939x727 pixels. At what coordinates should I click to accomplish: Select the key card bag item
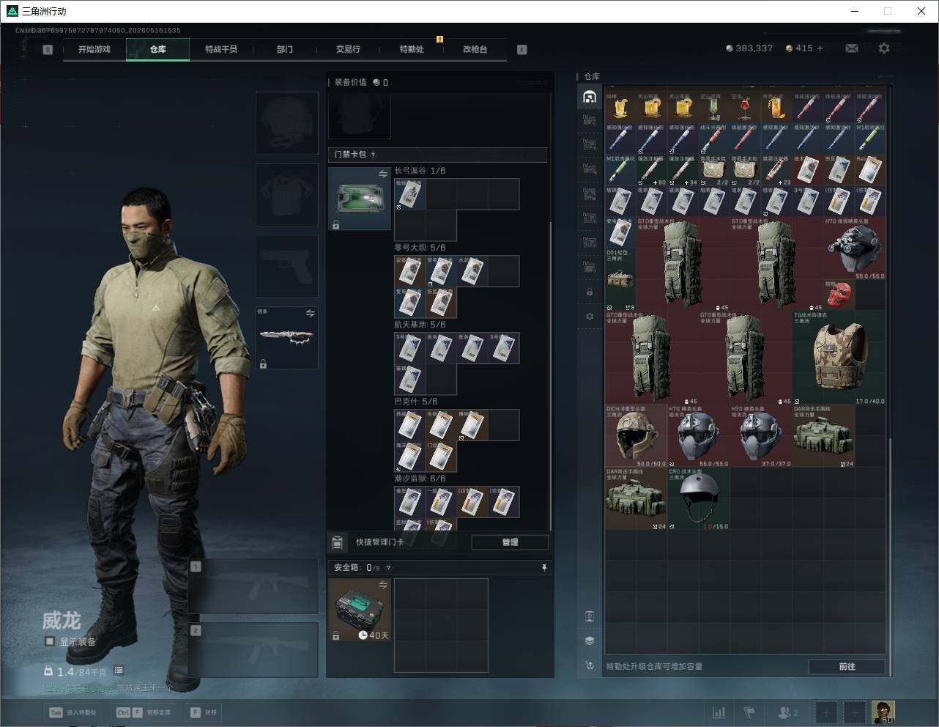[360, 199]
